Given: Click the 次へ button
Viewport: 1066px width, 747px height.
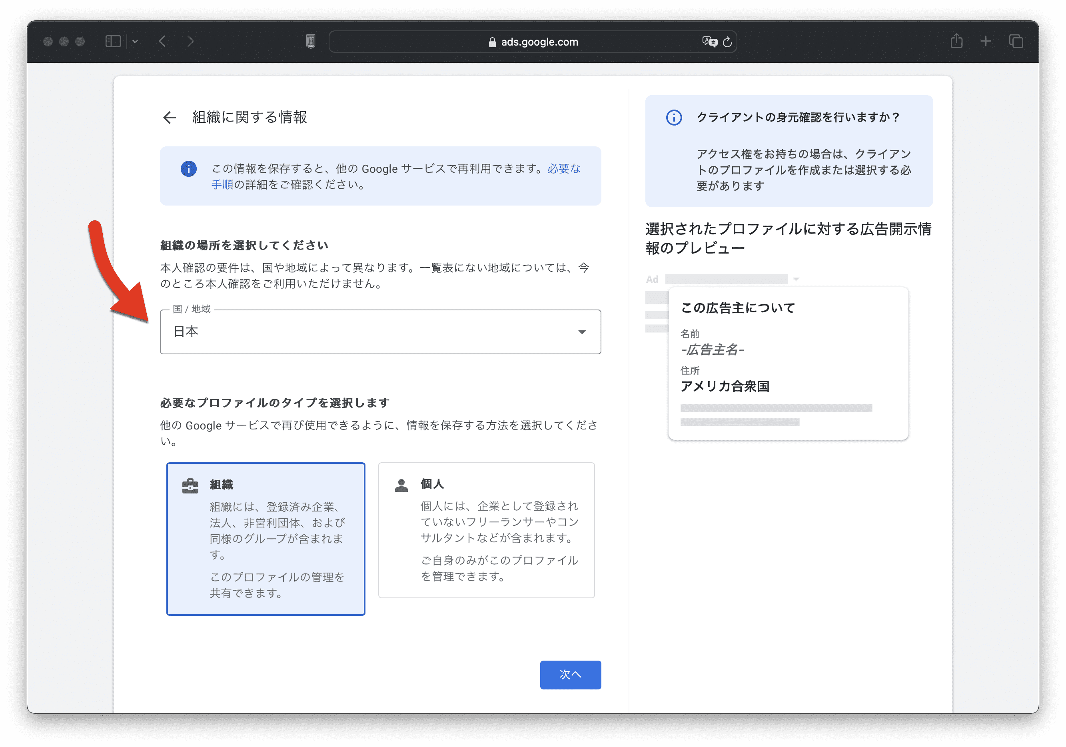Looking at the screenshot, I should click(570, 675).
